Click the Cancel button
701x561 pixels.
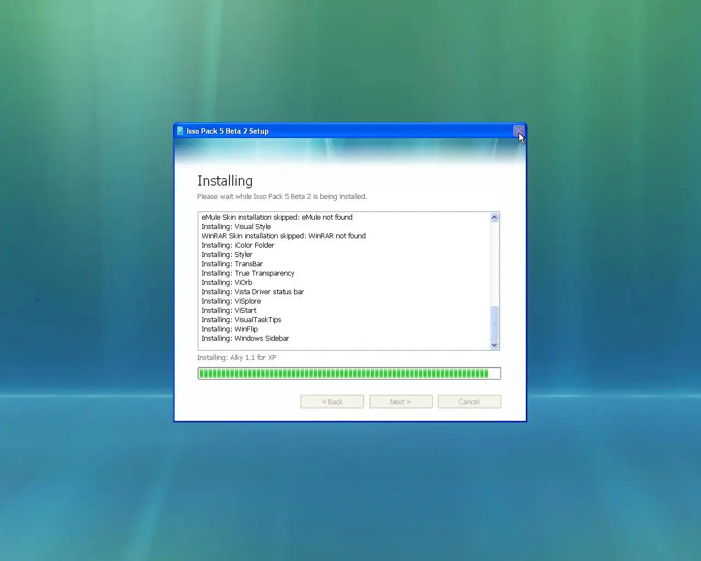click(x=469, y=402)
